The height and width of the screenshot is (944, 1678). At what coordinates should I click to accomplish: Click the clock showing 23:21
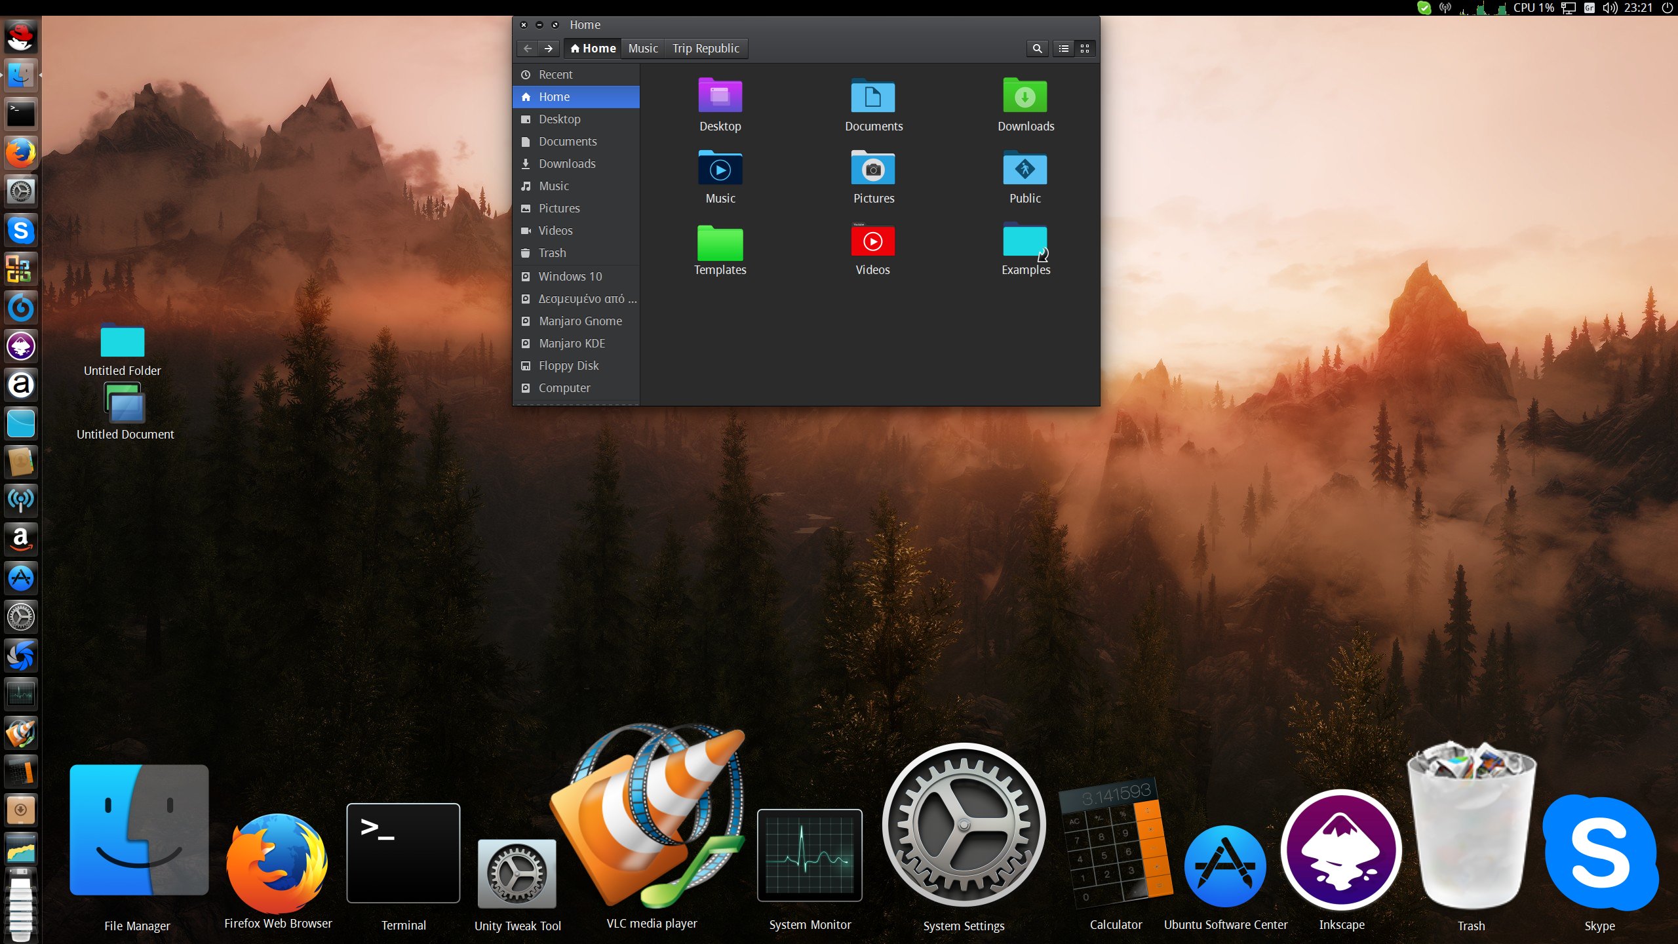(1638, 8)
